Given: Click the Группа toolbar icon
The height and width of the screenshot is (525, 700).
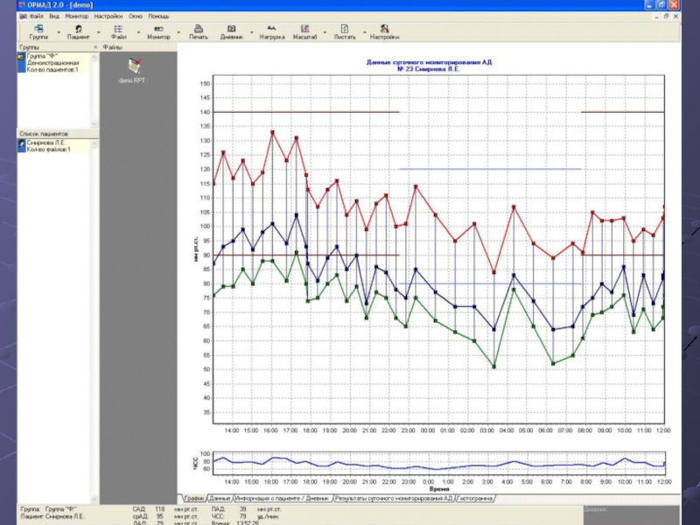Looking at the screenshot, I should pyautogui.click(x=38, y=32).
